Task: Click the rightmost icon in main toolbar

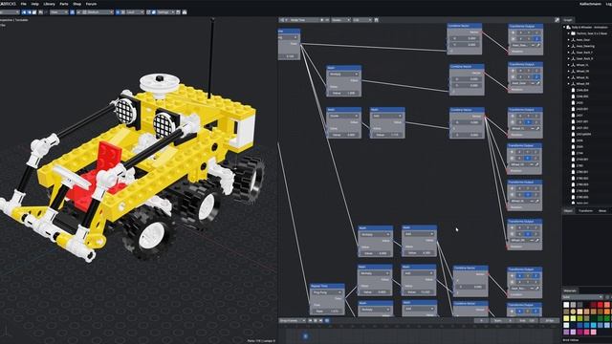Action: coord(185,12)
